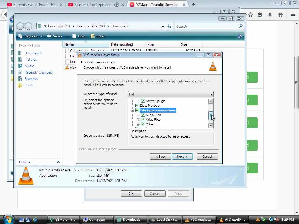Open browser downloads arrow icon
299x224 pixels.
click(270, 15)
